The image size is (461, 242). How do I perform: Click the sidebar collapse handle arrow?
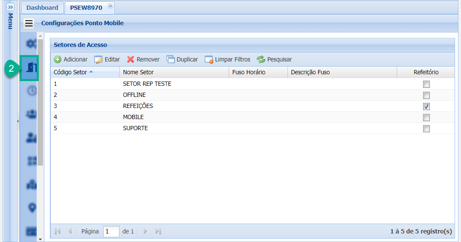(18, 121)
